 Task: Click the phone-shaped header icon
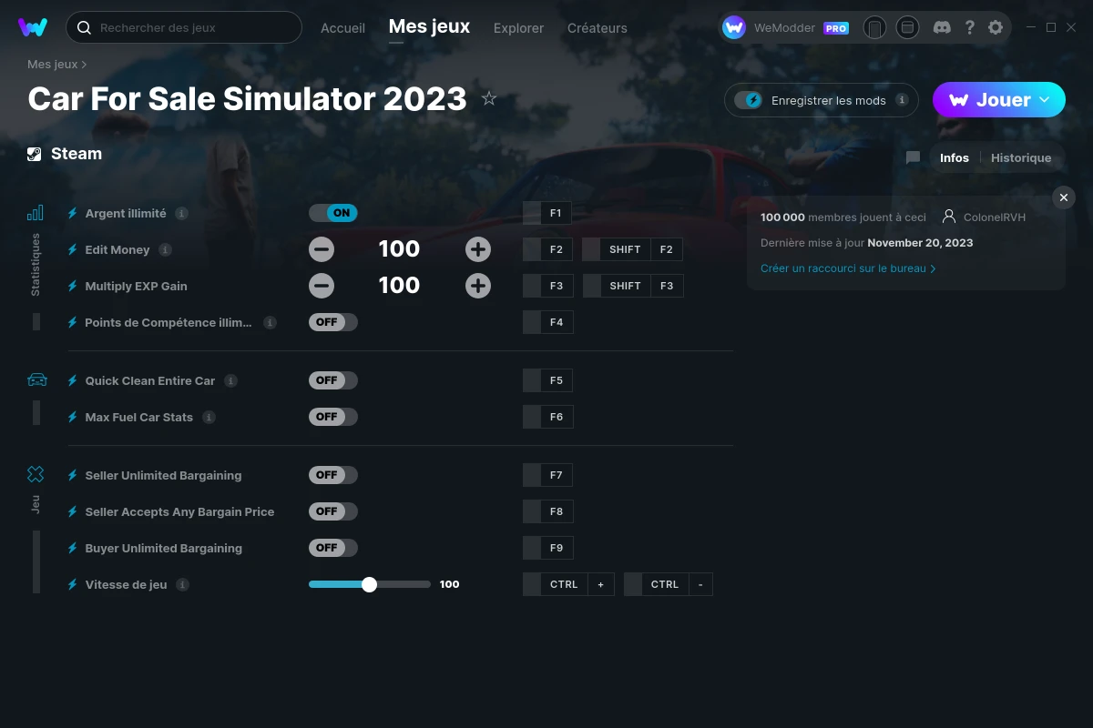(x=874, y=27)
